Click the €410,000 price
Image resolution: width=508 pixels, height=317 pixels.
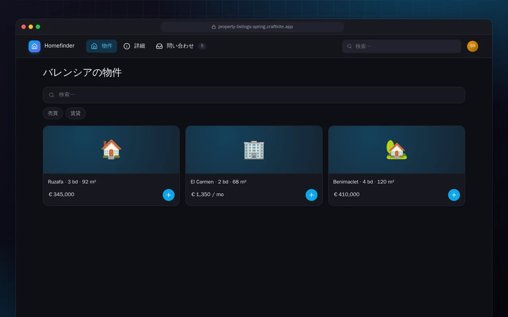pyautogui.click(x=346, y=195)
